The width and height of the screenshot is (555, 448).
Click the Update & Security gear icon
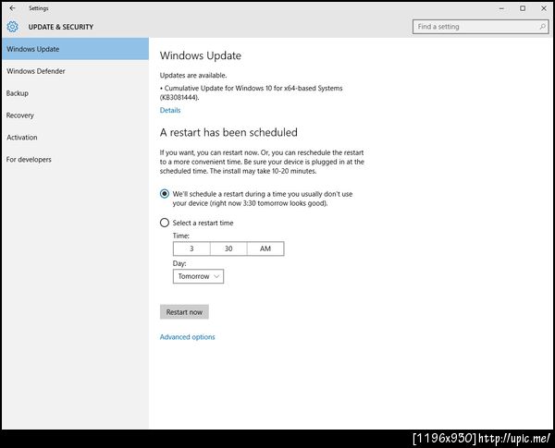tap(12, 27)
